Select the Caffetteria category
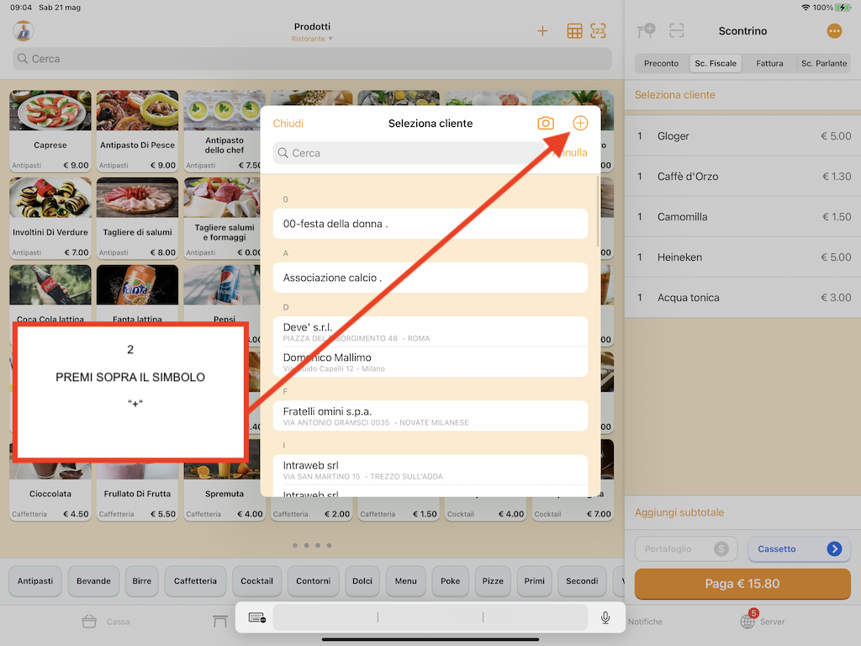The width and height of the screenshot is (861, 646). (x=195, y=581)
